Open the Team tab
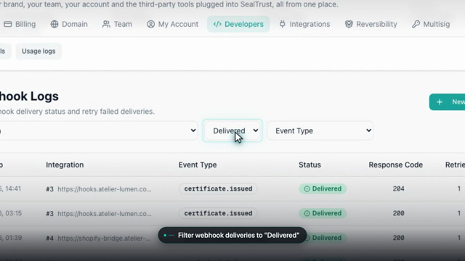The width and height of the screenshot is (465, 261). tap(117, 24)
